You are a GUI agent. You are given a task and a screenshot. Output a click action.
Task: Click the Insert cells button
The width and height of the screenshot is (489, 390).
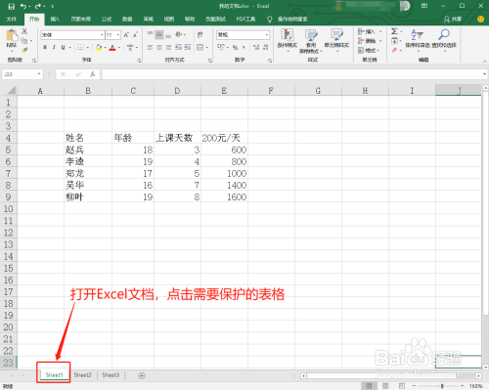click(x=370, y=31)
